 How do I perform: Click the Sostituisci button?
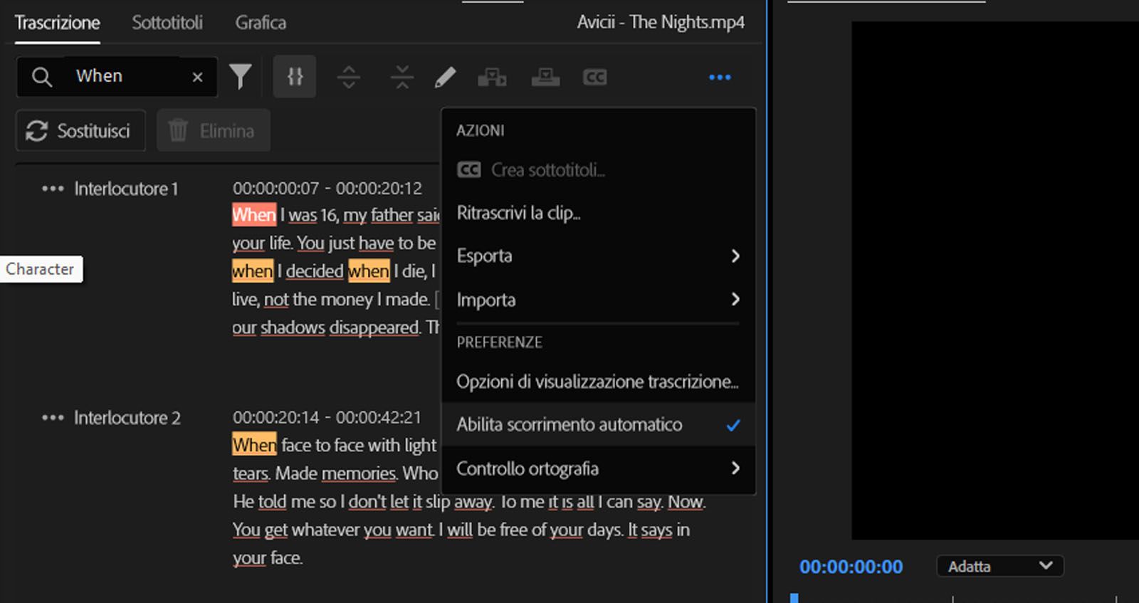(x=80, y=131)
